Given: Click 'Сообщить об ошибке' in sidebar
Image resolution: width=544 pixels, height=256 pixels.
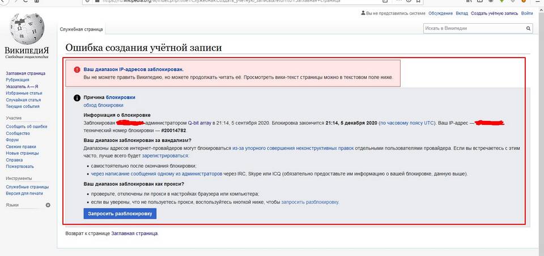Looking at the screenshot, I should point(27,127).
